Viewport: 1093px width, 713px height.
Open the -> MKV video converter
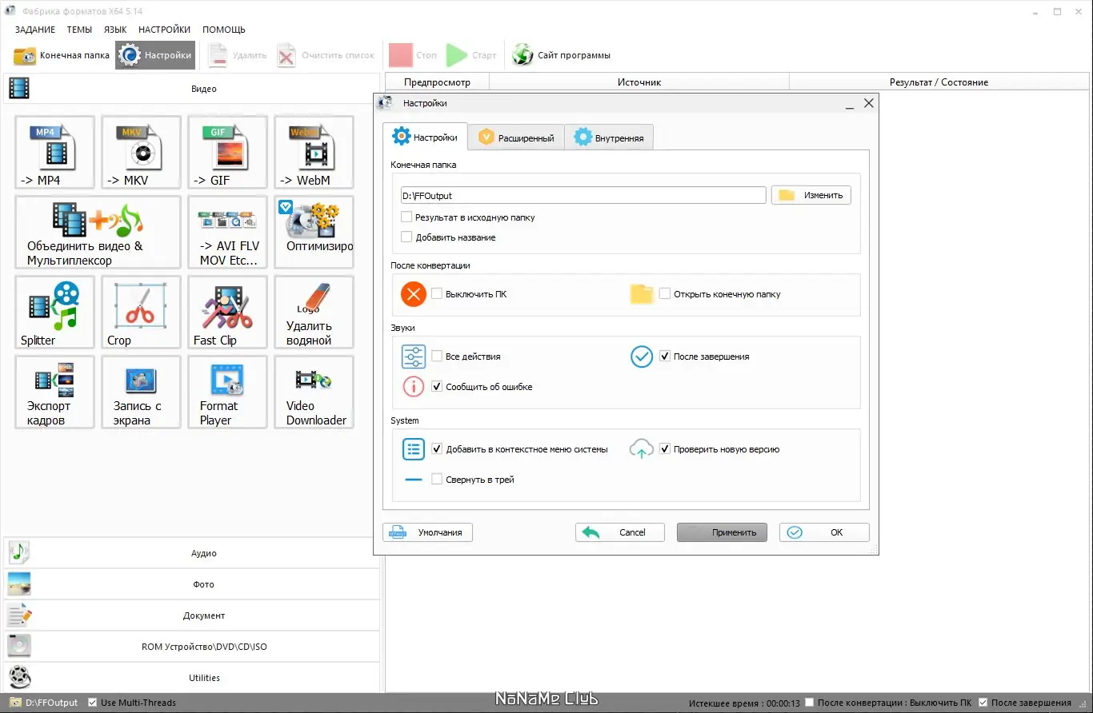[141, 153]
